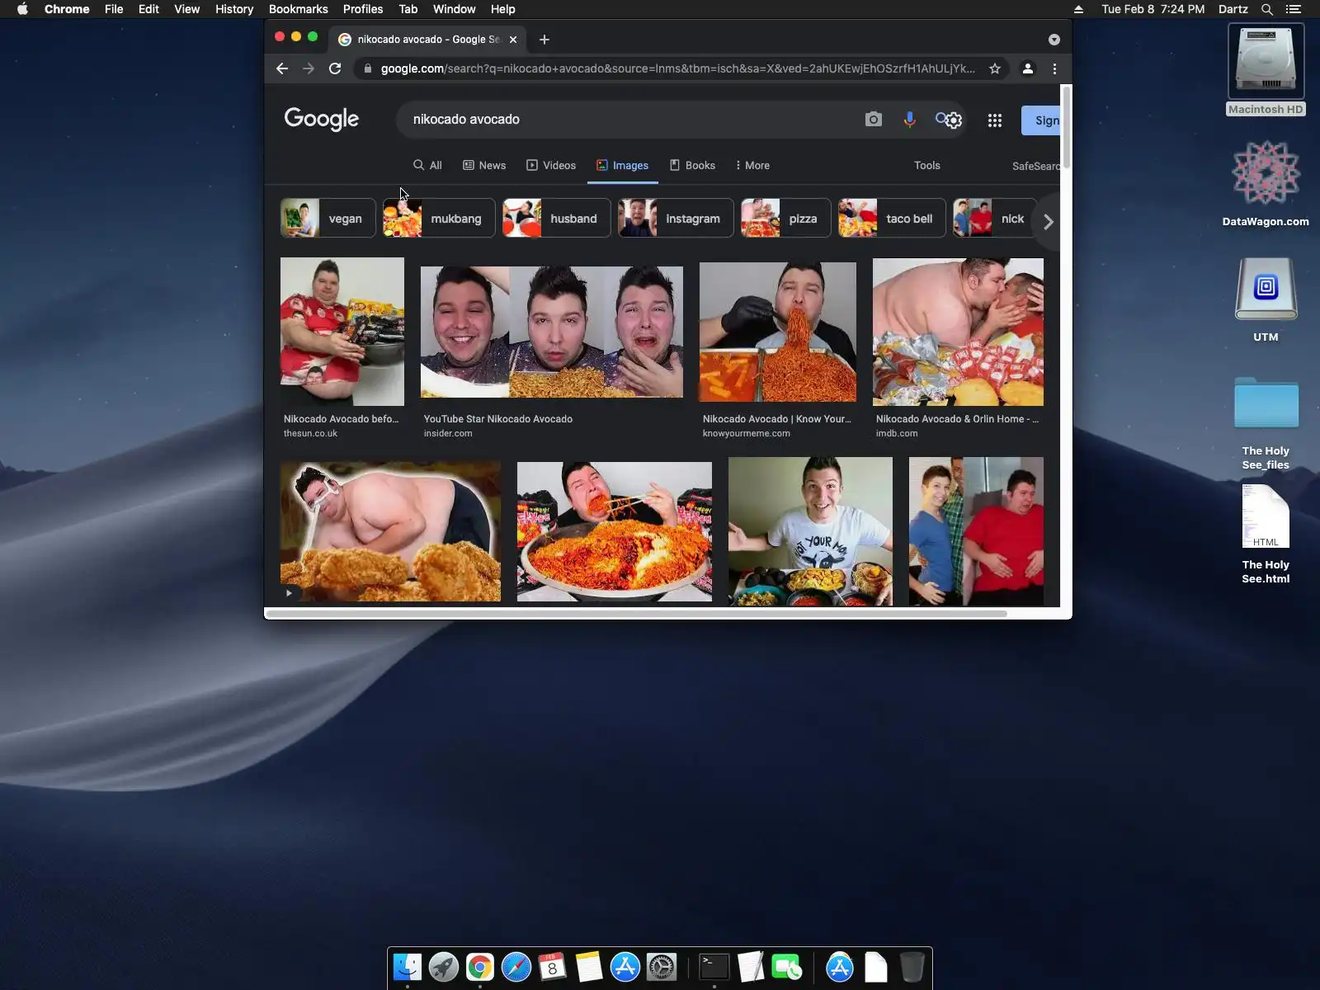Viewport: 1320px width, 990px height.
Task: Click the vertical scrollbar of the page
Action: pos(1067,127)
